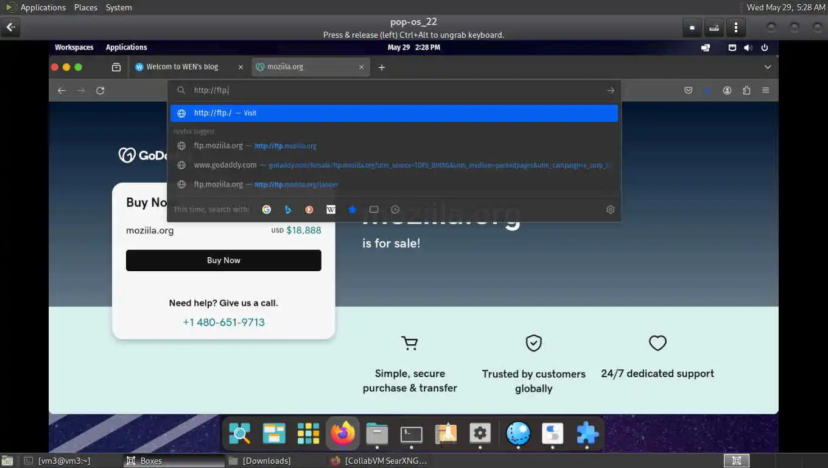The height and width of the screenshot is (468, 828).
Task: Search this time with DuckDuckGo
Action: 309,209
